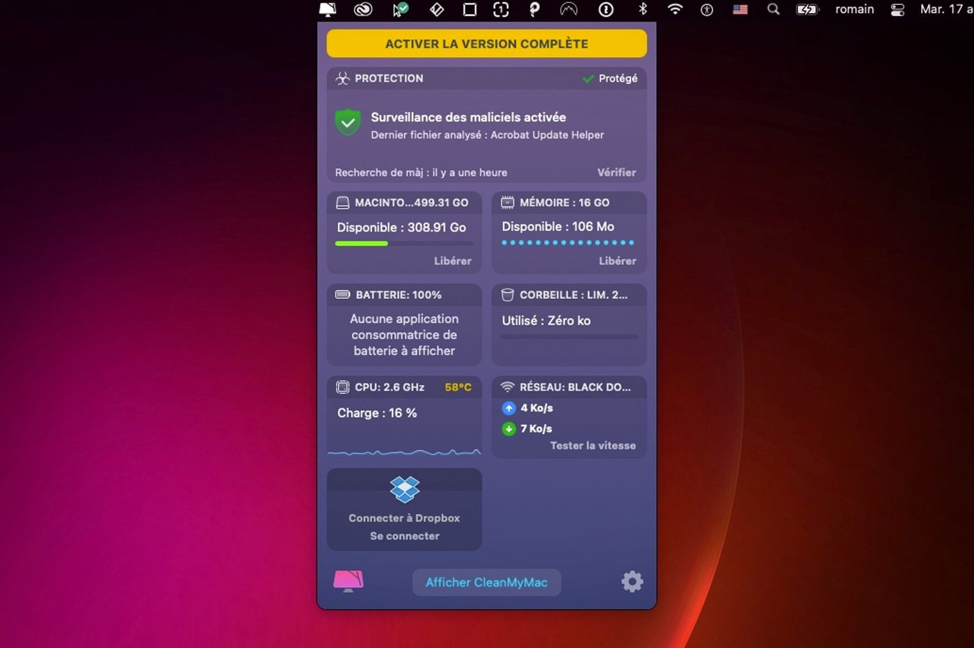Click the CPU chip icon
This screenshot has height=648, width=974.
(342, 387)
